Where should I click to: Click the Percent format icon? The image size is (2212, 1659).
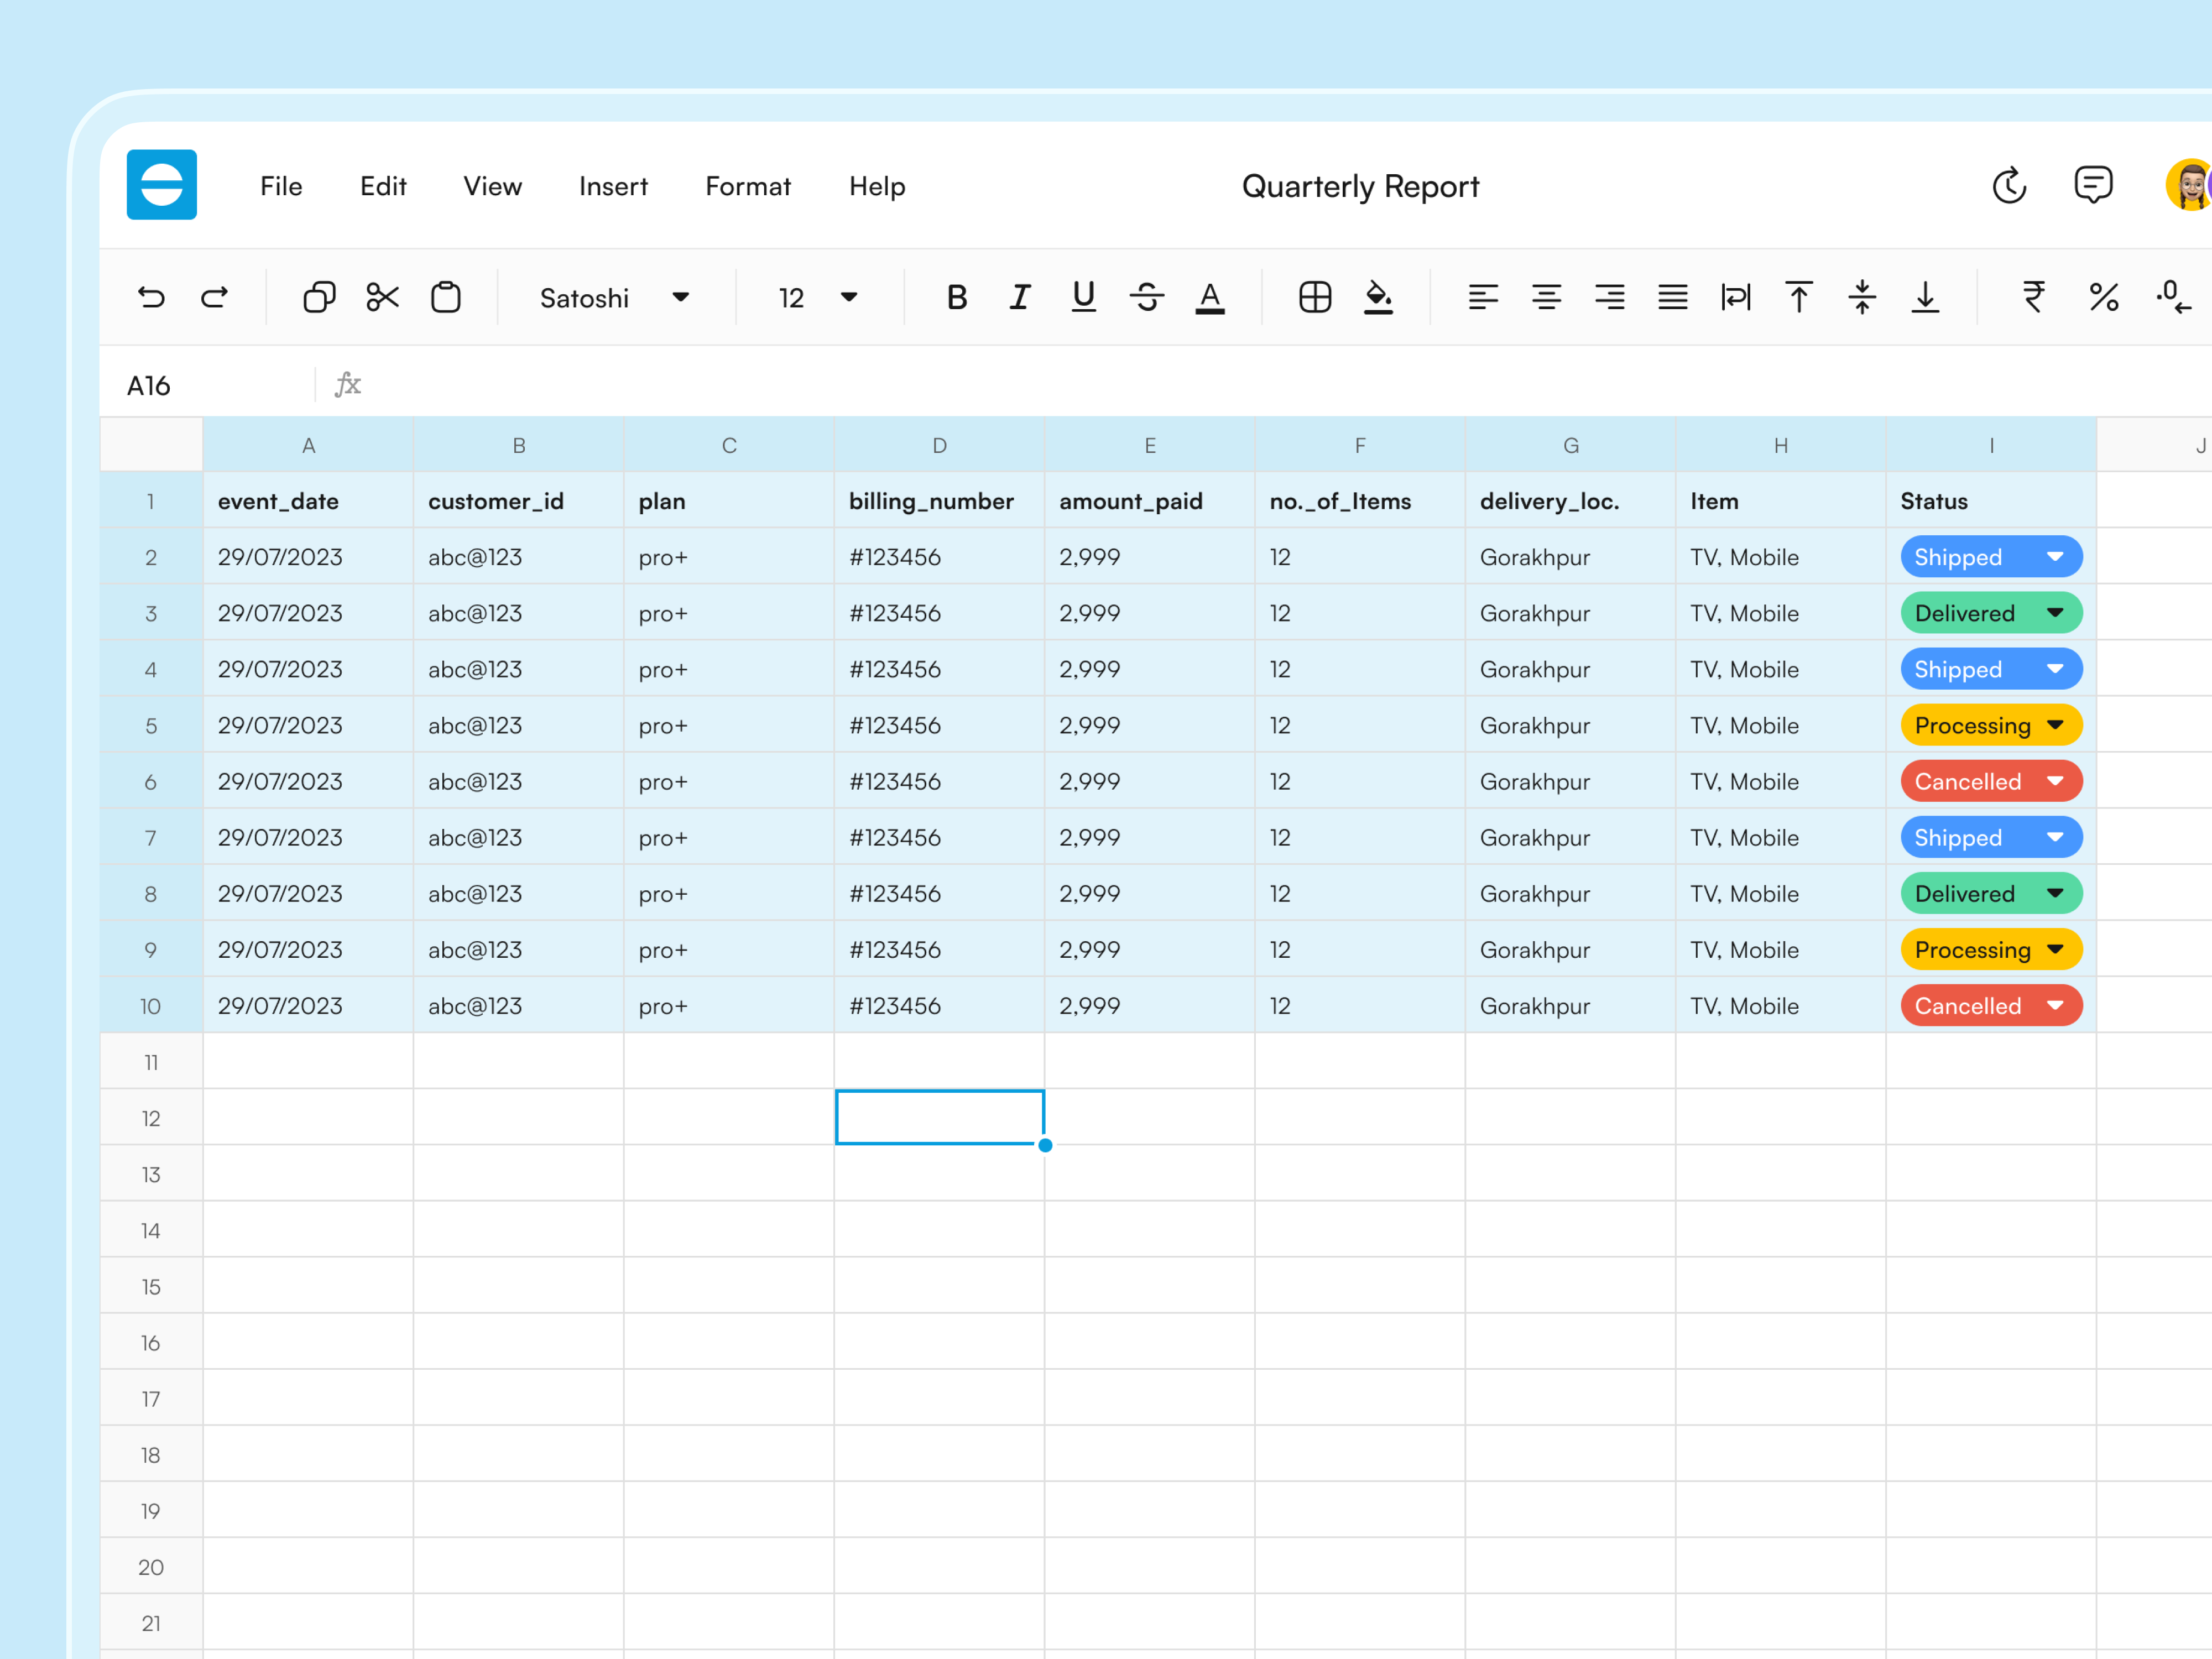click(x=2104, y=296)
